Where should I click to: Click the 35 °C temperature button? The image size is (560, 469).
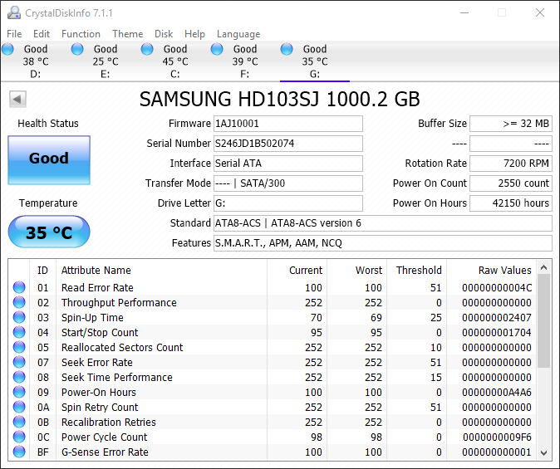click(49, 232)
